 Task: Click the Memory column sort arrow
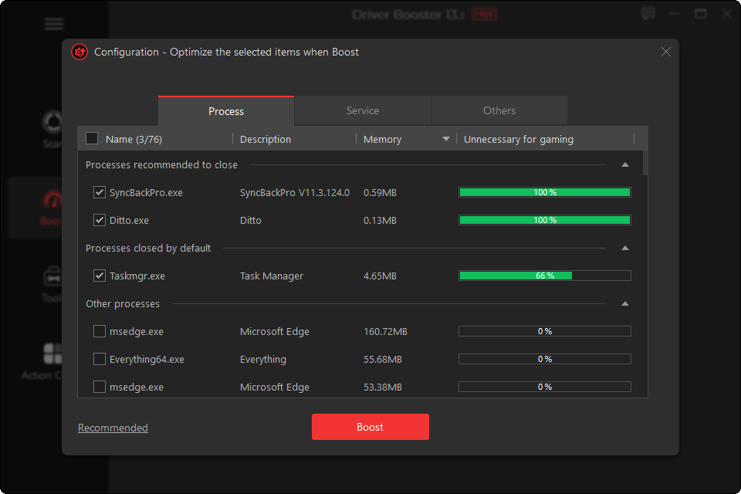point(445,140)
